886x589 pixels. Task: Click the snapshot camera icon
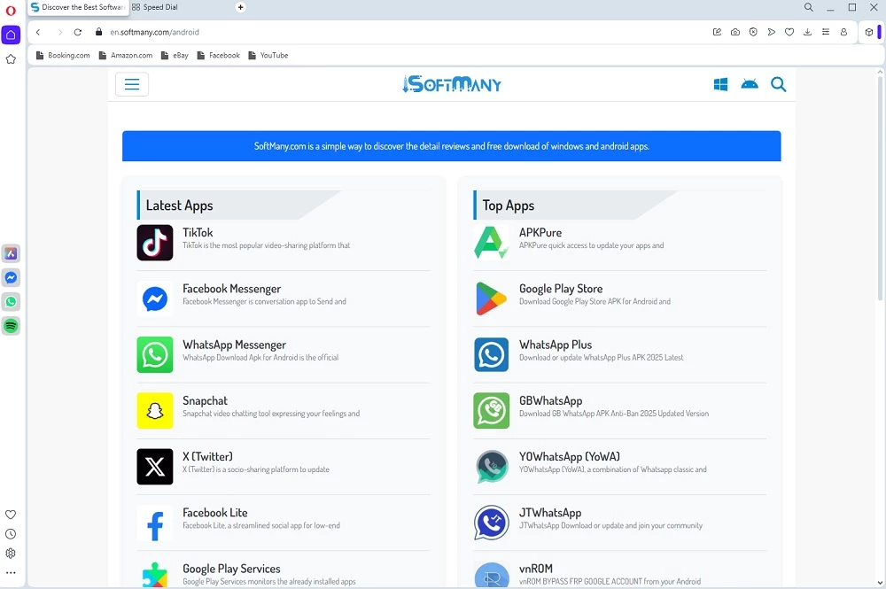pos(735,32)
